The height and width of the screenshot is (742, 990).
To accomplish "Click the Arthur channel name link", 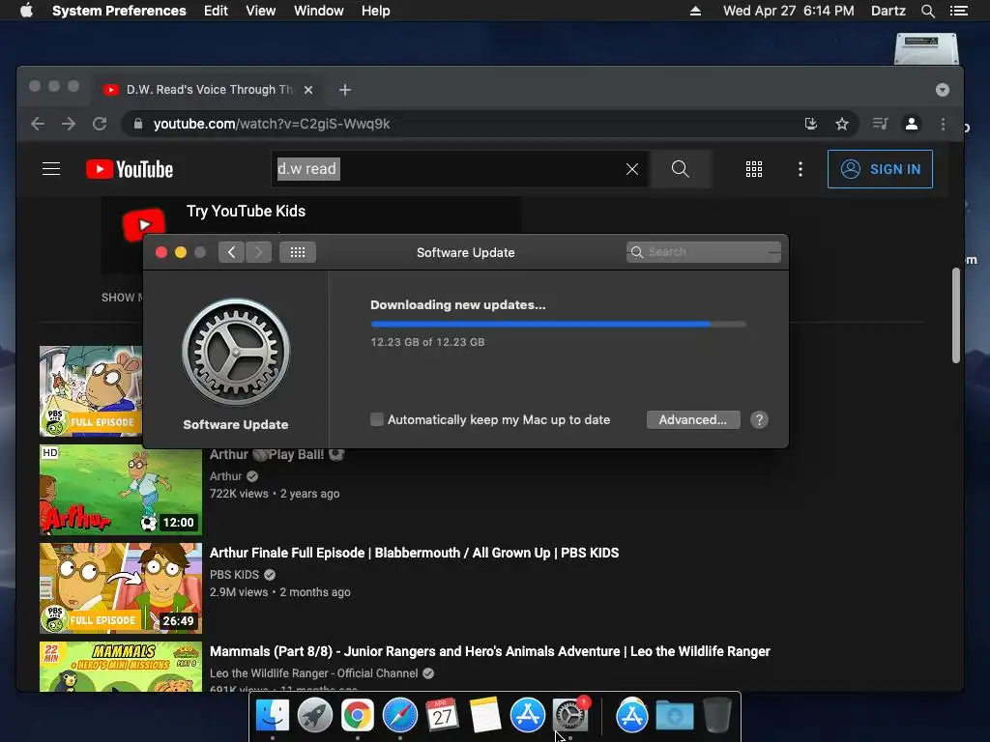I will coord(225,476).
